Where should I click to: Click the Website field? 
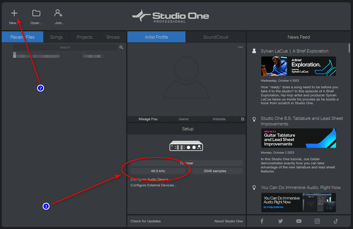[x=219, y=119]
